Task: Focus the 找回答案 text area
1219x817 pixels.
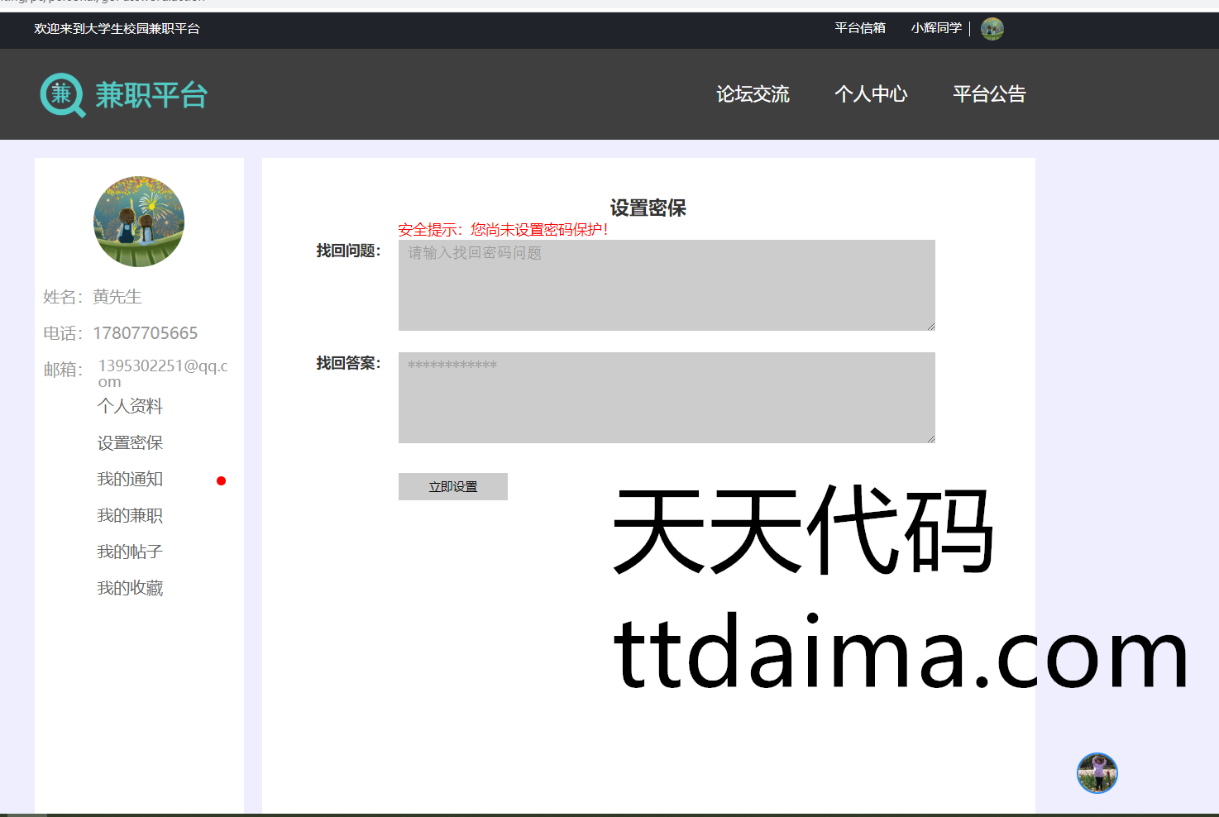Action: point(667,398)
